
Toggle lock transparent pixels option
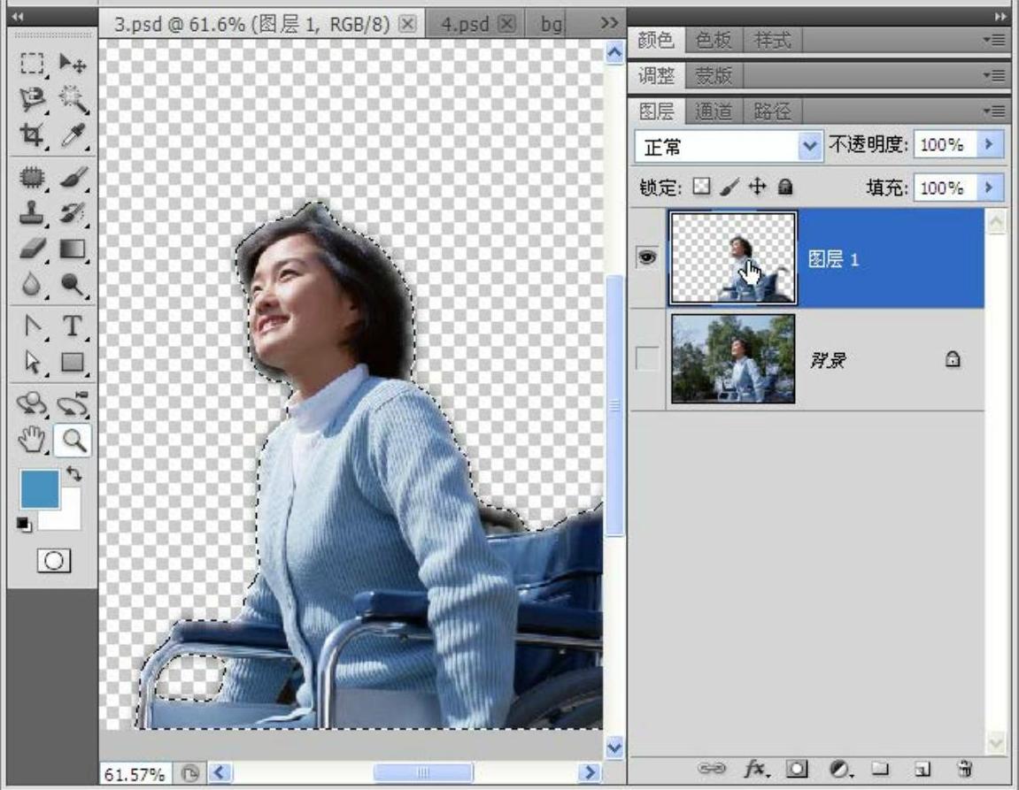tap(701, 188)
